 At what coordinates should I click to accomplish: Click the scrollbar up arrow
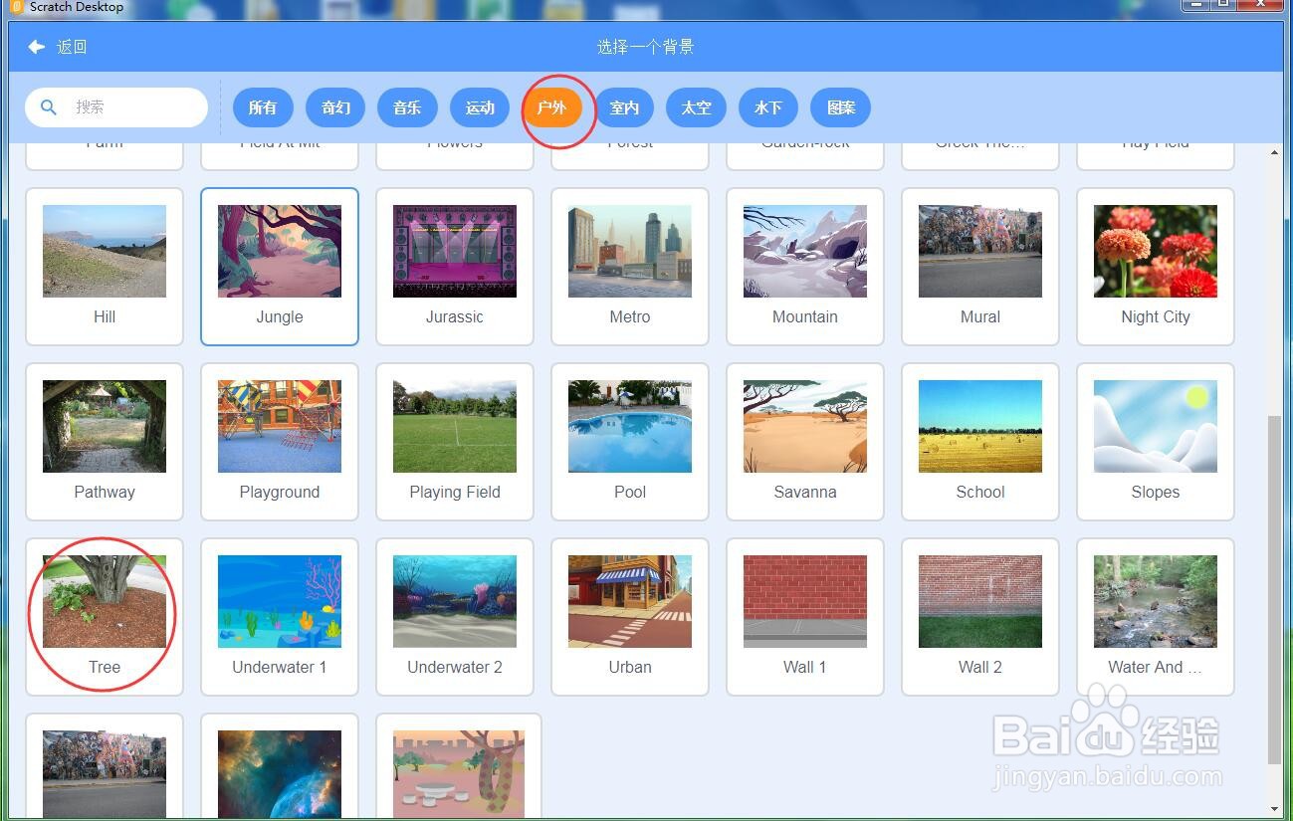[1275, 152]
